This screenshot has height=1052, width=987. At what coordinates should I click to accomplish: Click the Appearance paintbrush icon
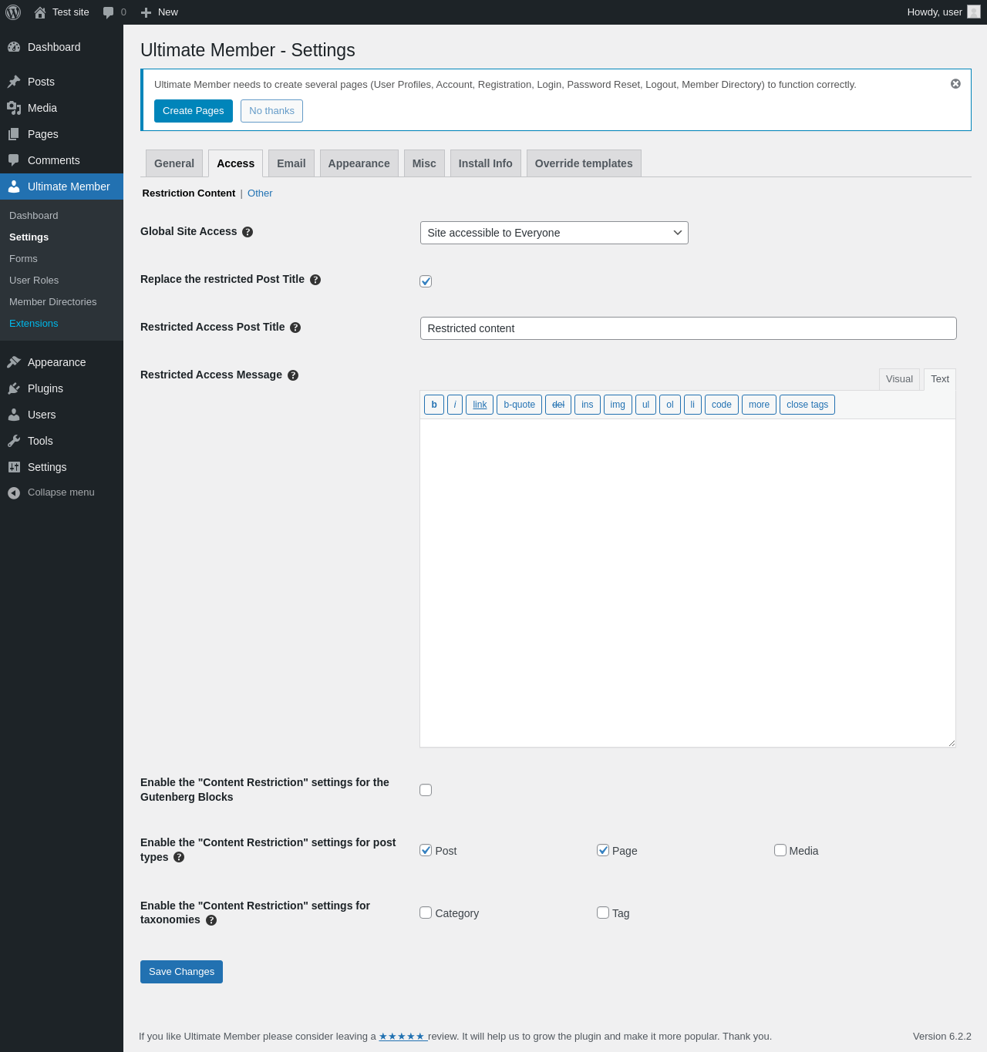[x=14, y=362]
